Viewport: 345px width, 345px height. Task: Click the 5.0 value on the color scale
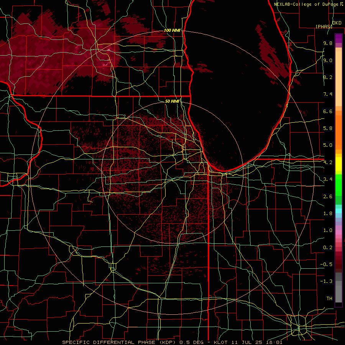point(328,145)
